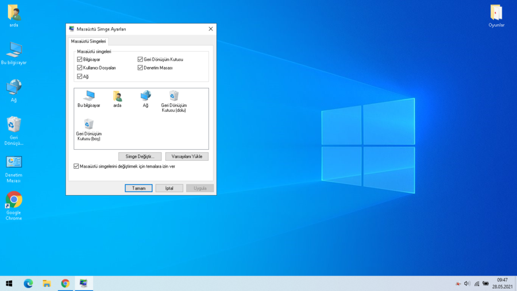
Task: Disable the Kullanıcı Dosyaları checkbox
Action: [x=80, y=68]
